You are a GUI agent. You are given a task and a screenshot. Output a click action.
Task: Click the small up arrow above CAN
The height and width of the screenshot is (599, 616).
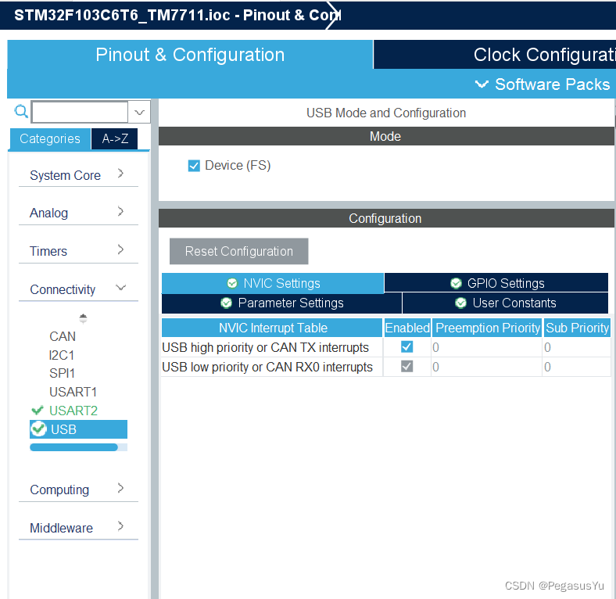(83, 317)
